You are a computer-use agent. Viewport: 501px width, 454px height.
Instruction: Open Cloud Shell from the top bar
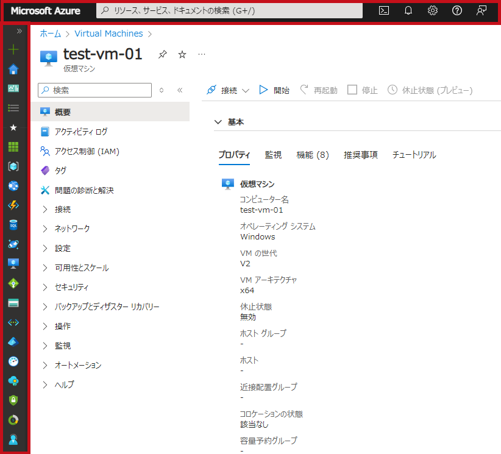click(x=383, y=10)
